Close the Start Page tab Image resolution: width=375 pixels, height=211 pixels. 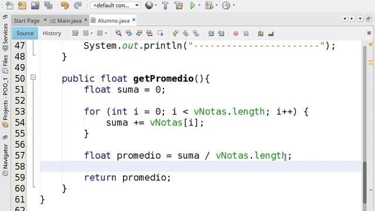coord(45,20)
